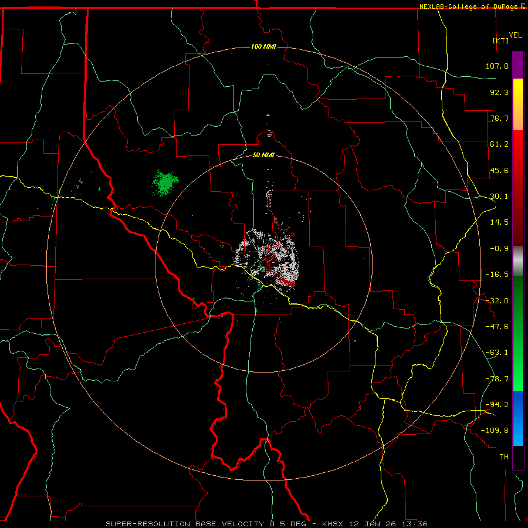
Task: Pick the gray segment of the color bar
Action: (518, 261)
